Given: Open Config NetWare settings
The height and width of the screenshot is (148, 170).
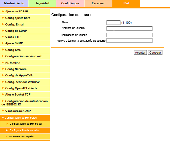Looking at the screenshot, I should click(x=25, y=69).
